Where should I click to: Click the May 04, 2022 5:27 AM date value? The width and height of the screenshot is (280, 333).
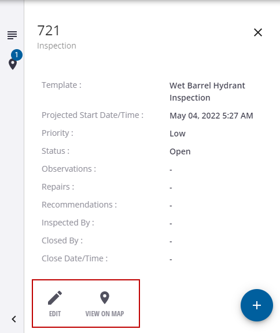[x=211, y=116]
